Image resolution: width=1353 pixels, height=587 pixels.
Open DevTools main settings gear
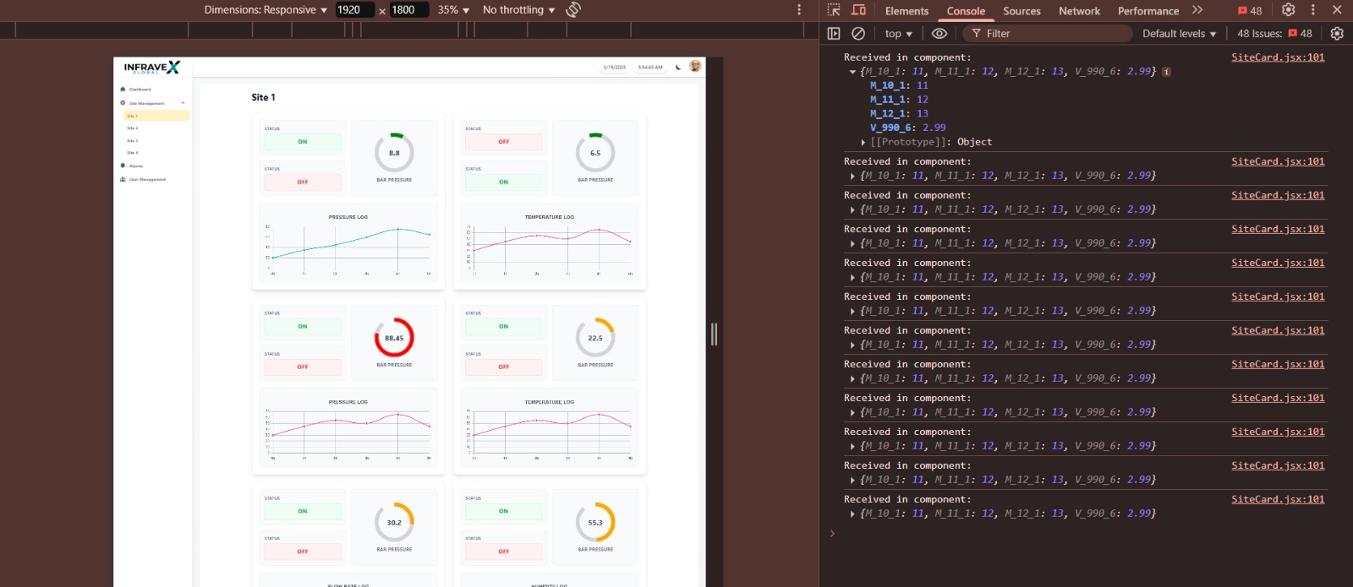[x=1288, y=10]
